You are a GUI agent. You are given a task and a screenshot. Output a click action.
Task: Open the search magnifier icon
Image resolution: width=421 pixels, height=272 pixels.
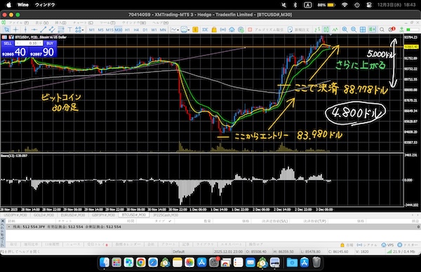tap(382, 29)
